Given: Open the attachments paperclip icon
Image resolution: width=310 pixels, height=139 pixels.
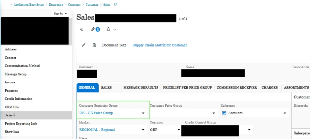Looking at the screenshot, I should (x=93, y=29).
